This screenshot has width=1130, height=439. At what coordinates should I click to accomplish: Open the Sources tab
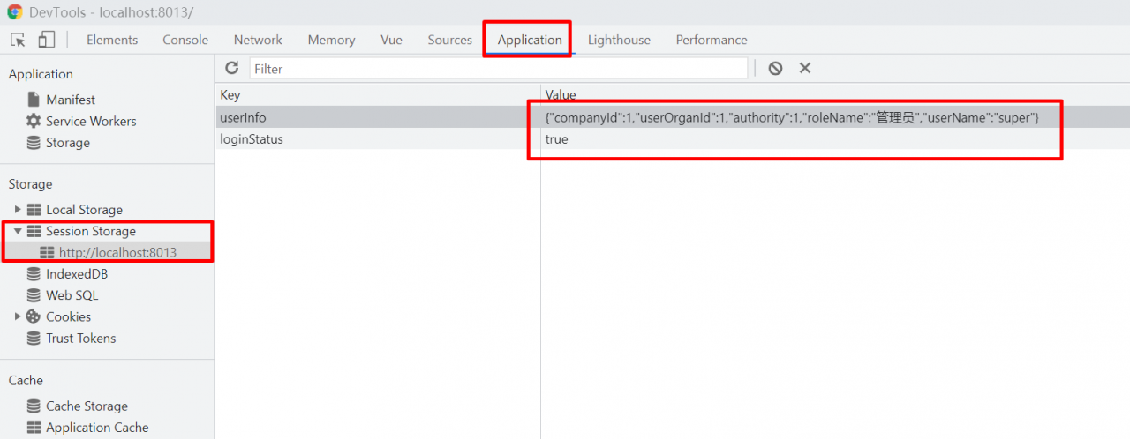[450, 40]
